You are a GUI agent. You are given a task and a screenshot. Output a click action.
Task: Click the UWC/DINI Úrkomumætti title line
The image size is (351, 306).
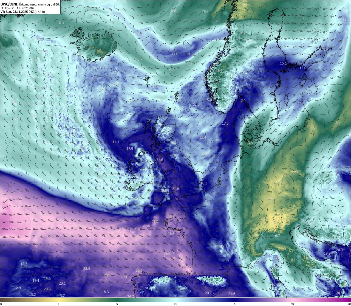(30, 4)
